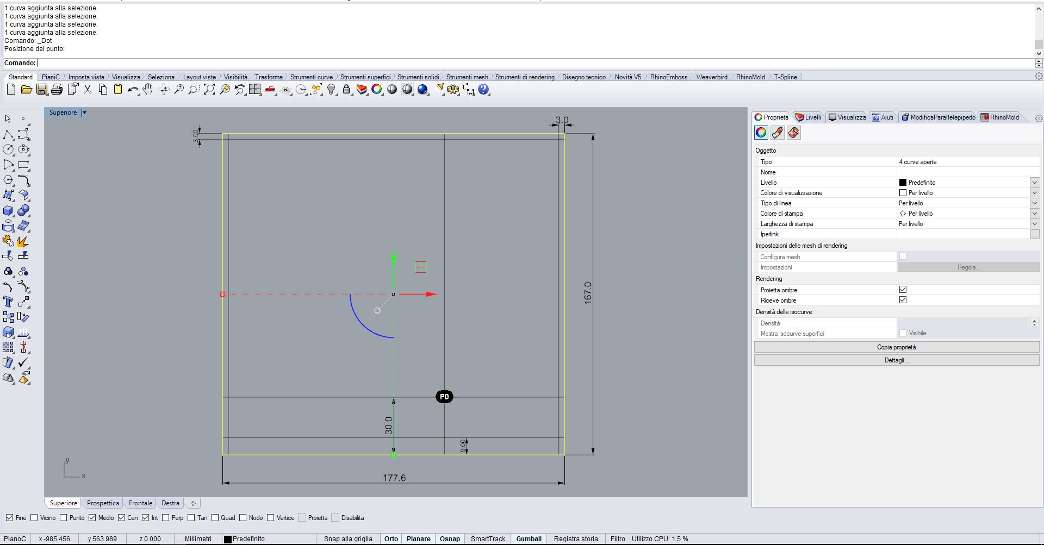This screenshot has width=1044, height=545.
Task: Click the red car named-view icon
Action: point(270,90)
